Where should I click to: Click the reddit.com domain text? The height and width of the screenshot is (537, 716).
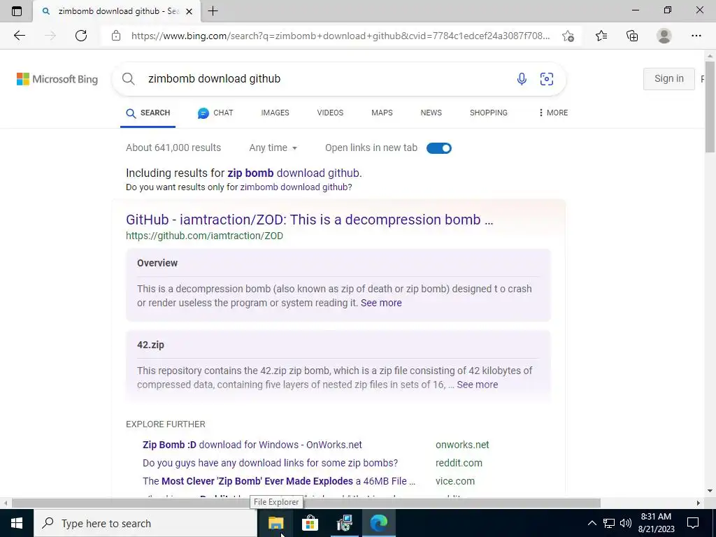point(459,463)
